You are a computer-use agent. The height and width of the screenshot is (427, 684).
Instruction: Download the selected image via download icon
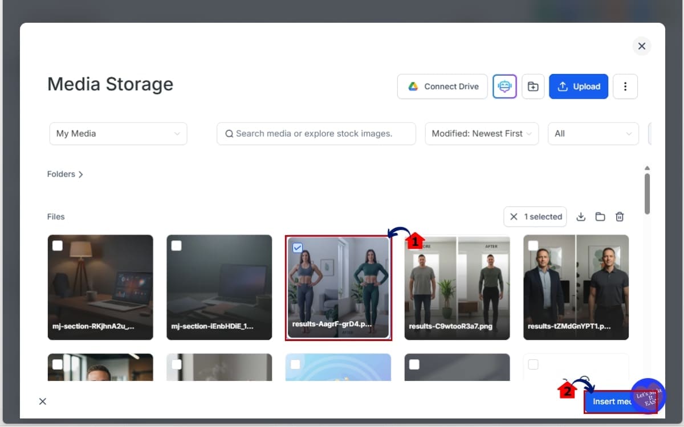[x=581, y=216]
